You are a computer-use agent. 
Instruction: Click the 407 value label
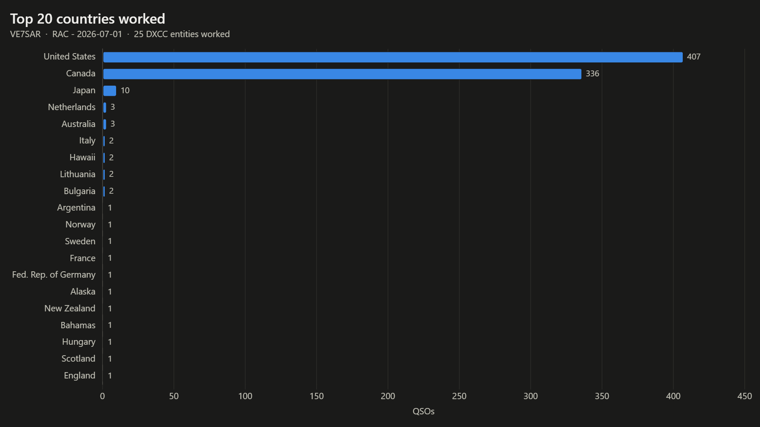tap(694, 57)
